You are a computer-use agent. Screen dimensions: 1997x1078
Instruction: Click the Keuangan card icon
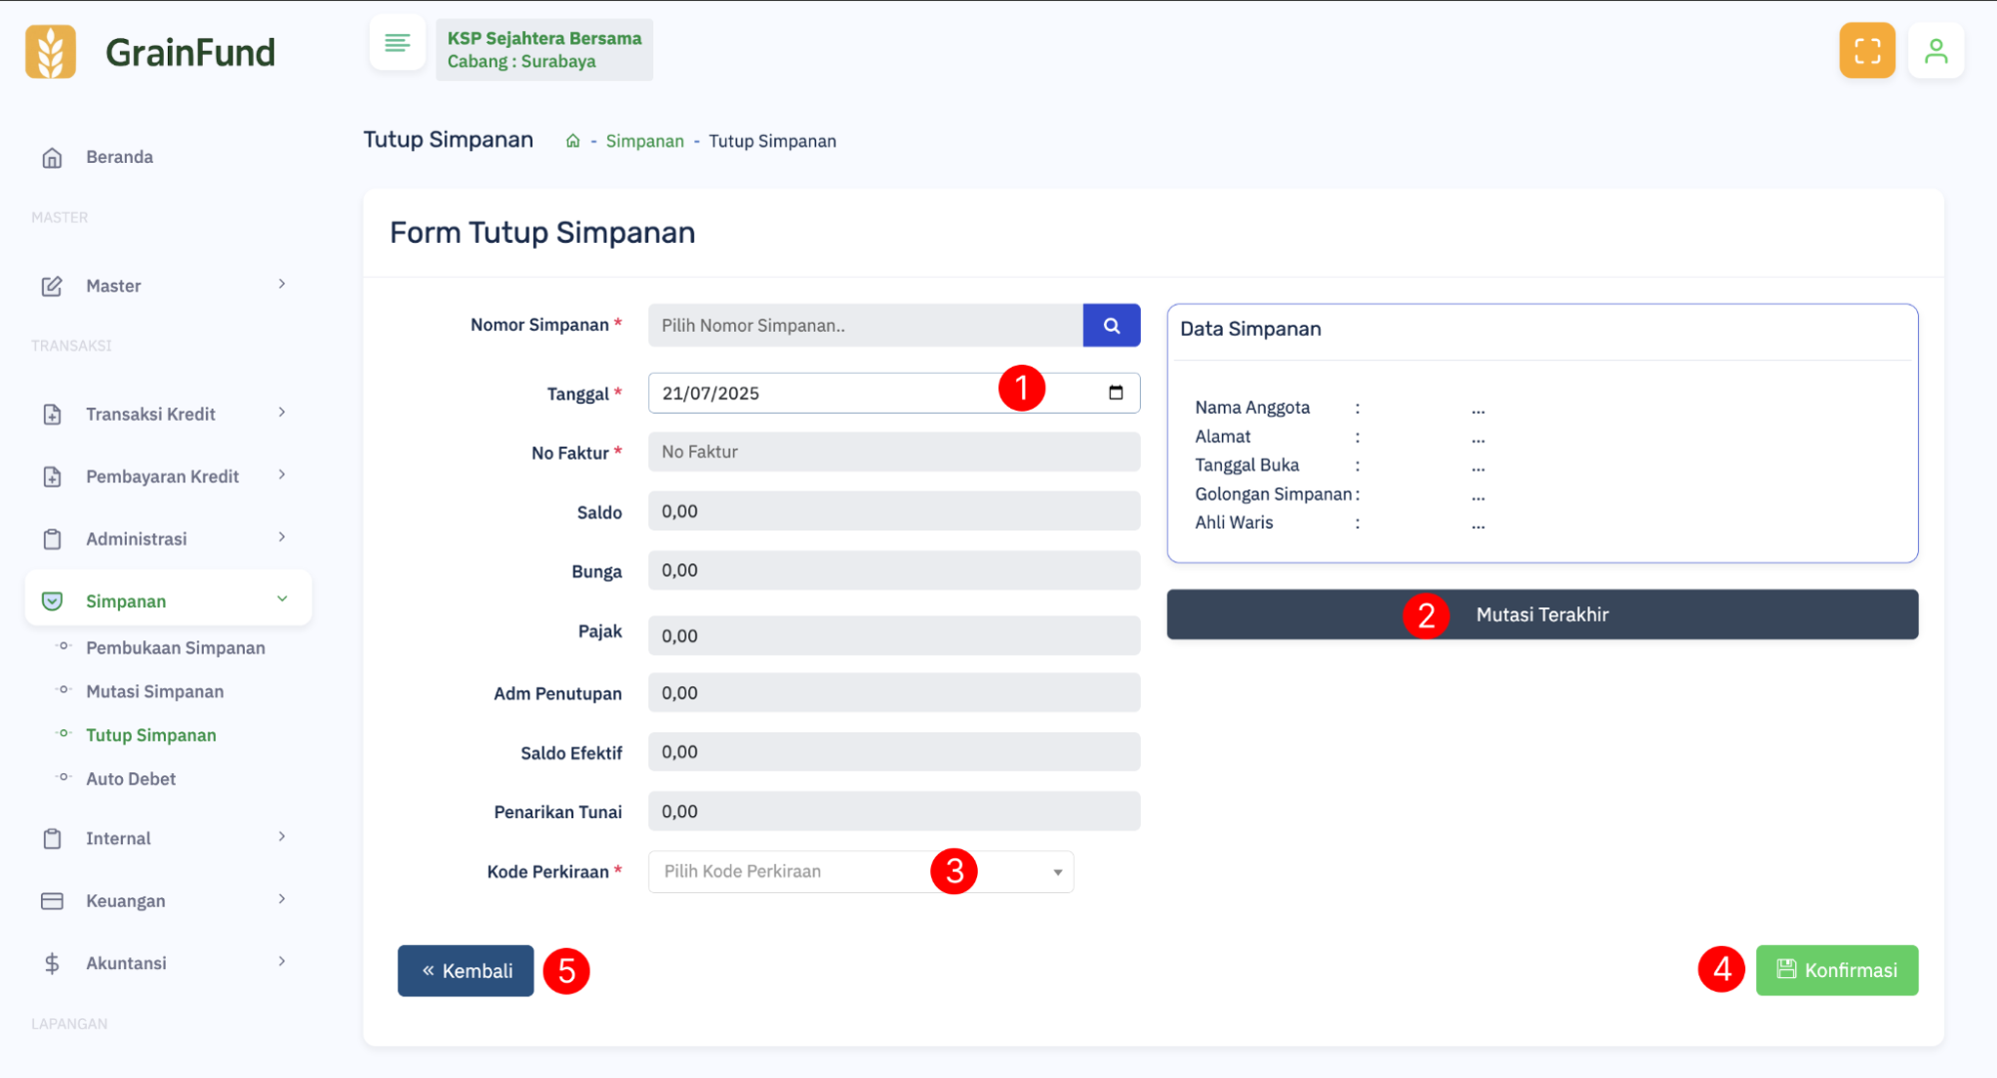(x=52, y=900)
